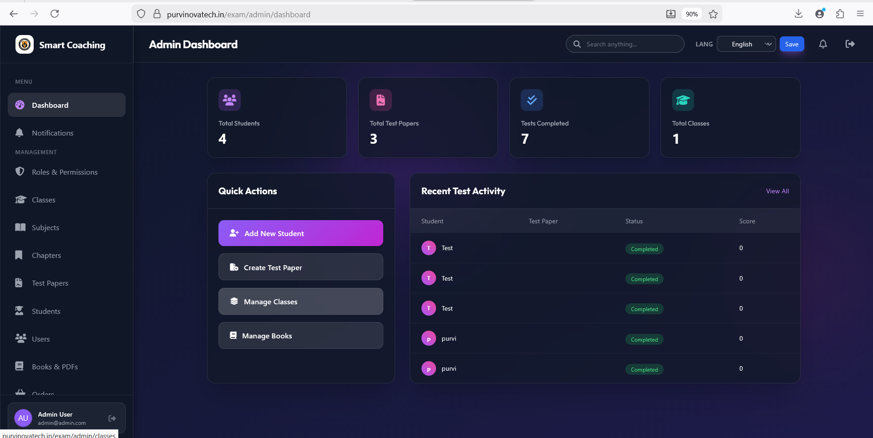Select Dashboard in the sidebar menu
This screenshot has height=438, width=873.
[x=50, y=105]
